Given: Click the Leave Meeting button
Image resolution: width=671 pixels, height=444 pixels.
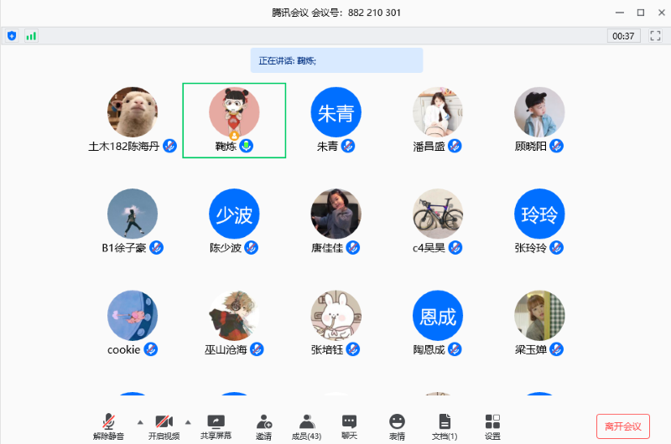Looking at the screenshot, I should coord(622,426).
